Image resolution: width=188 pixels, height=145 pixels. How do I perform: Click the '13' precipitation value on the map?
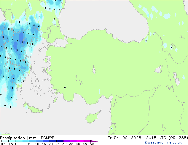[x=17, y=50]
